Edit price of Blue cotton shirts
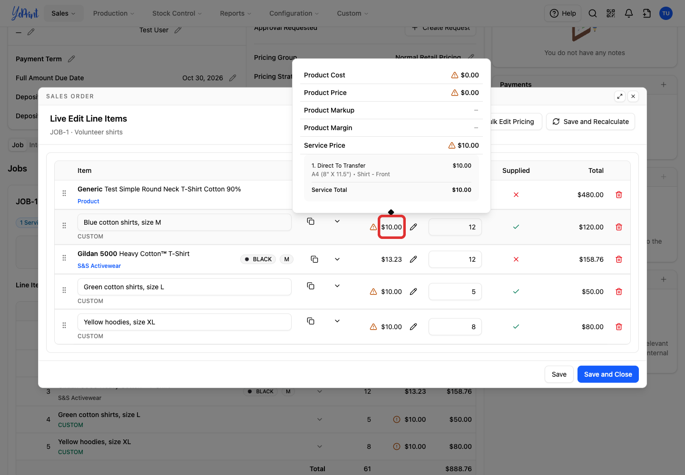Screen dimensions: 685x475 413,227
